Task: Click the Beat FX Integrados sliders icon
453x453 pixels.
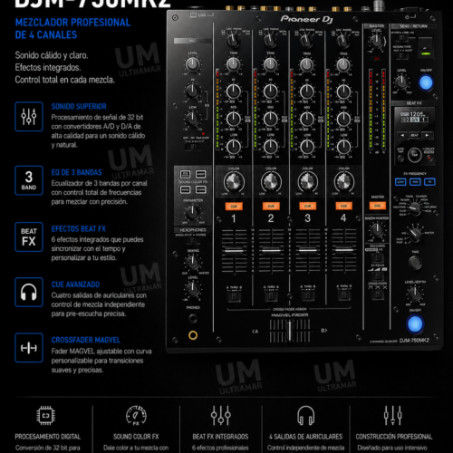Action: [221, 416]
